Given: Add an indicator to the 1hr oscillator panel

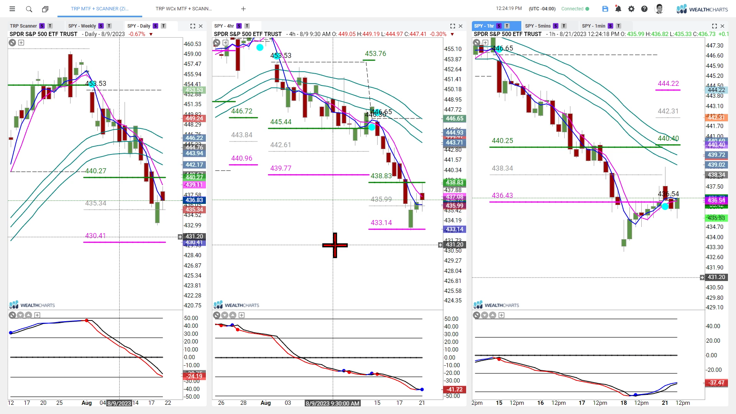Looking at the screenshot, I should [x=501, y=315].
